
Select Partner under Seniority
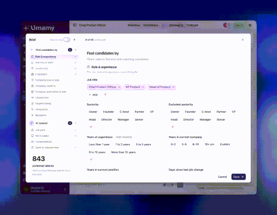coord(139,112)
